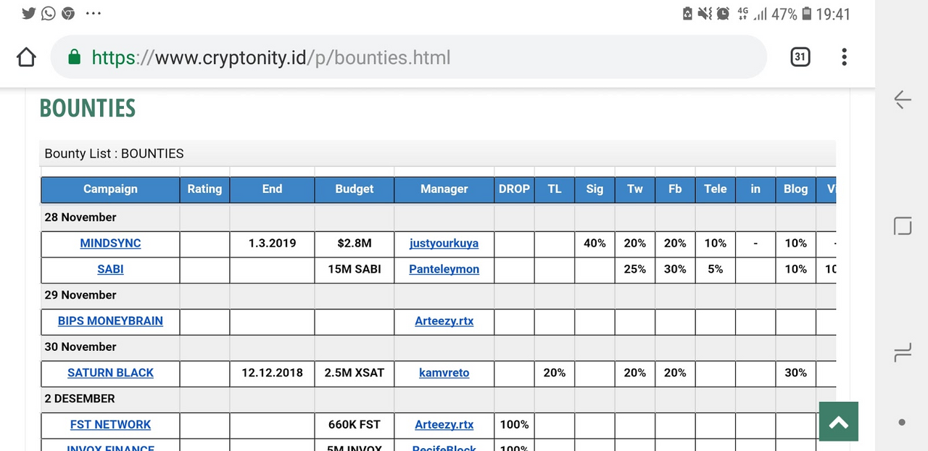The width and height of the screenshot is (928, 451).
Task: Tap the Twitter notification icon
Action: click(29, 13)
